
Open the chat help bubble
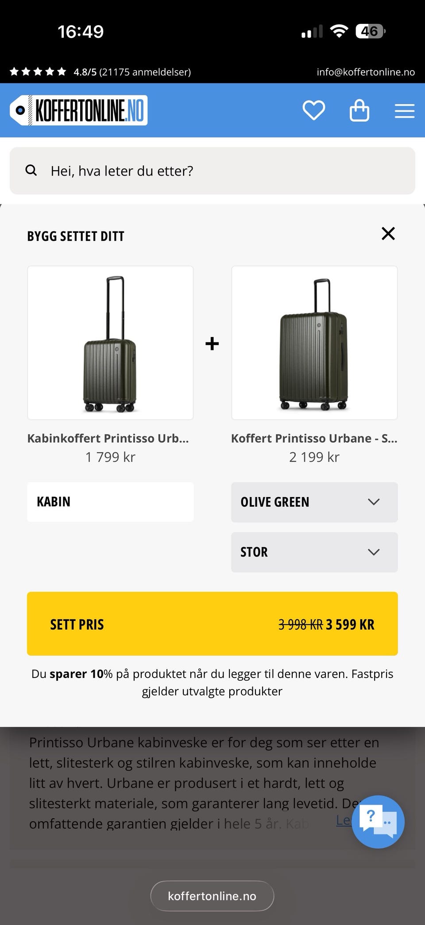pyautogui.click(x=378, y=821)
